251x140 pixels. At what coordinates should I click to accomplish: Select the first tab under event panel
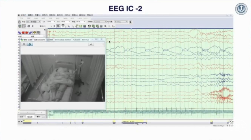click(x=21, y=117)
